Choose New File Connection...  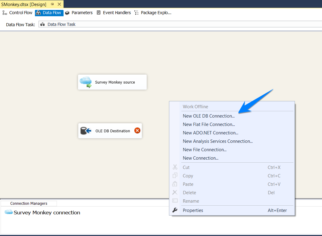coord(237,149)
